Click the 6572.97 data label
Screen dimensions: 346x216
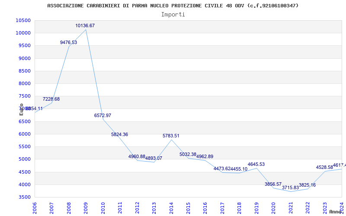[x=103, y=115]
